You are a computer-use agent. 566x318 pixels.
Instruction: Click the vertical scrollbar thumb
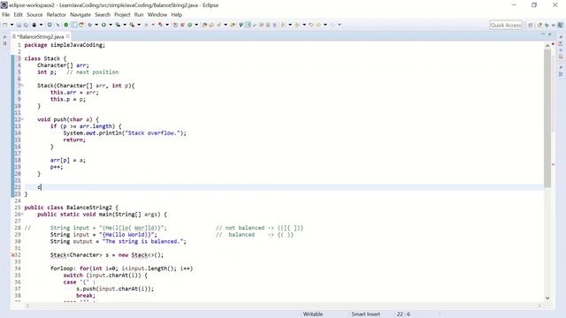[547, 117]
